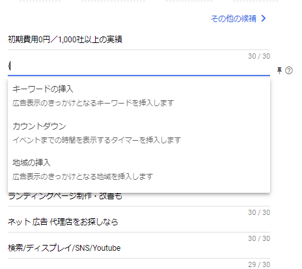Select キーワードの挿入 from the menu
This screenshot has width=302, height=269.
[43, 89]
